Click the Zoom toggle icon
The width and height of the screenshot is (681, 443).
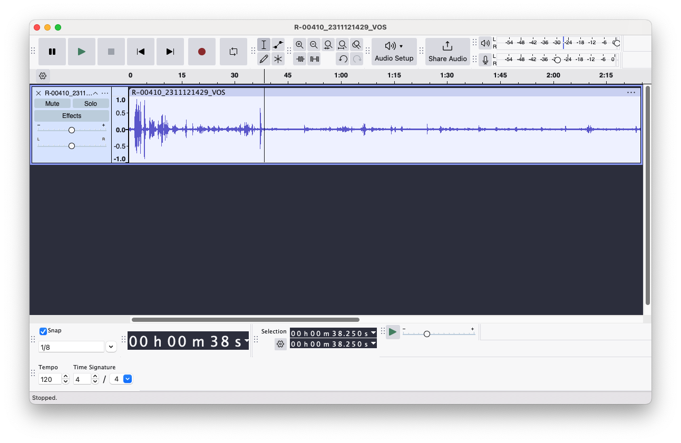pyautogui.click(x=357, y=45)
